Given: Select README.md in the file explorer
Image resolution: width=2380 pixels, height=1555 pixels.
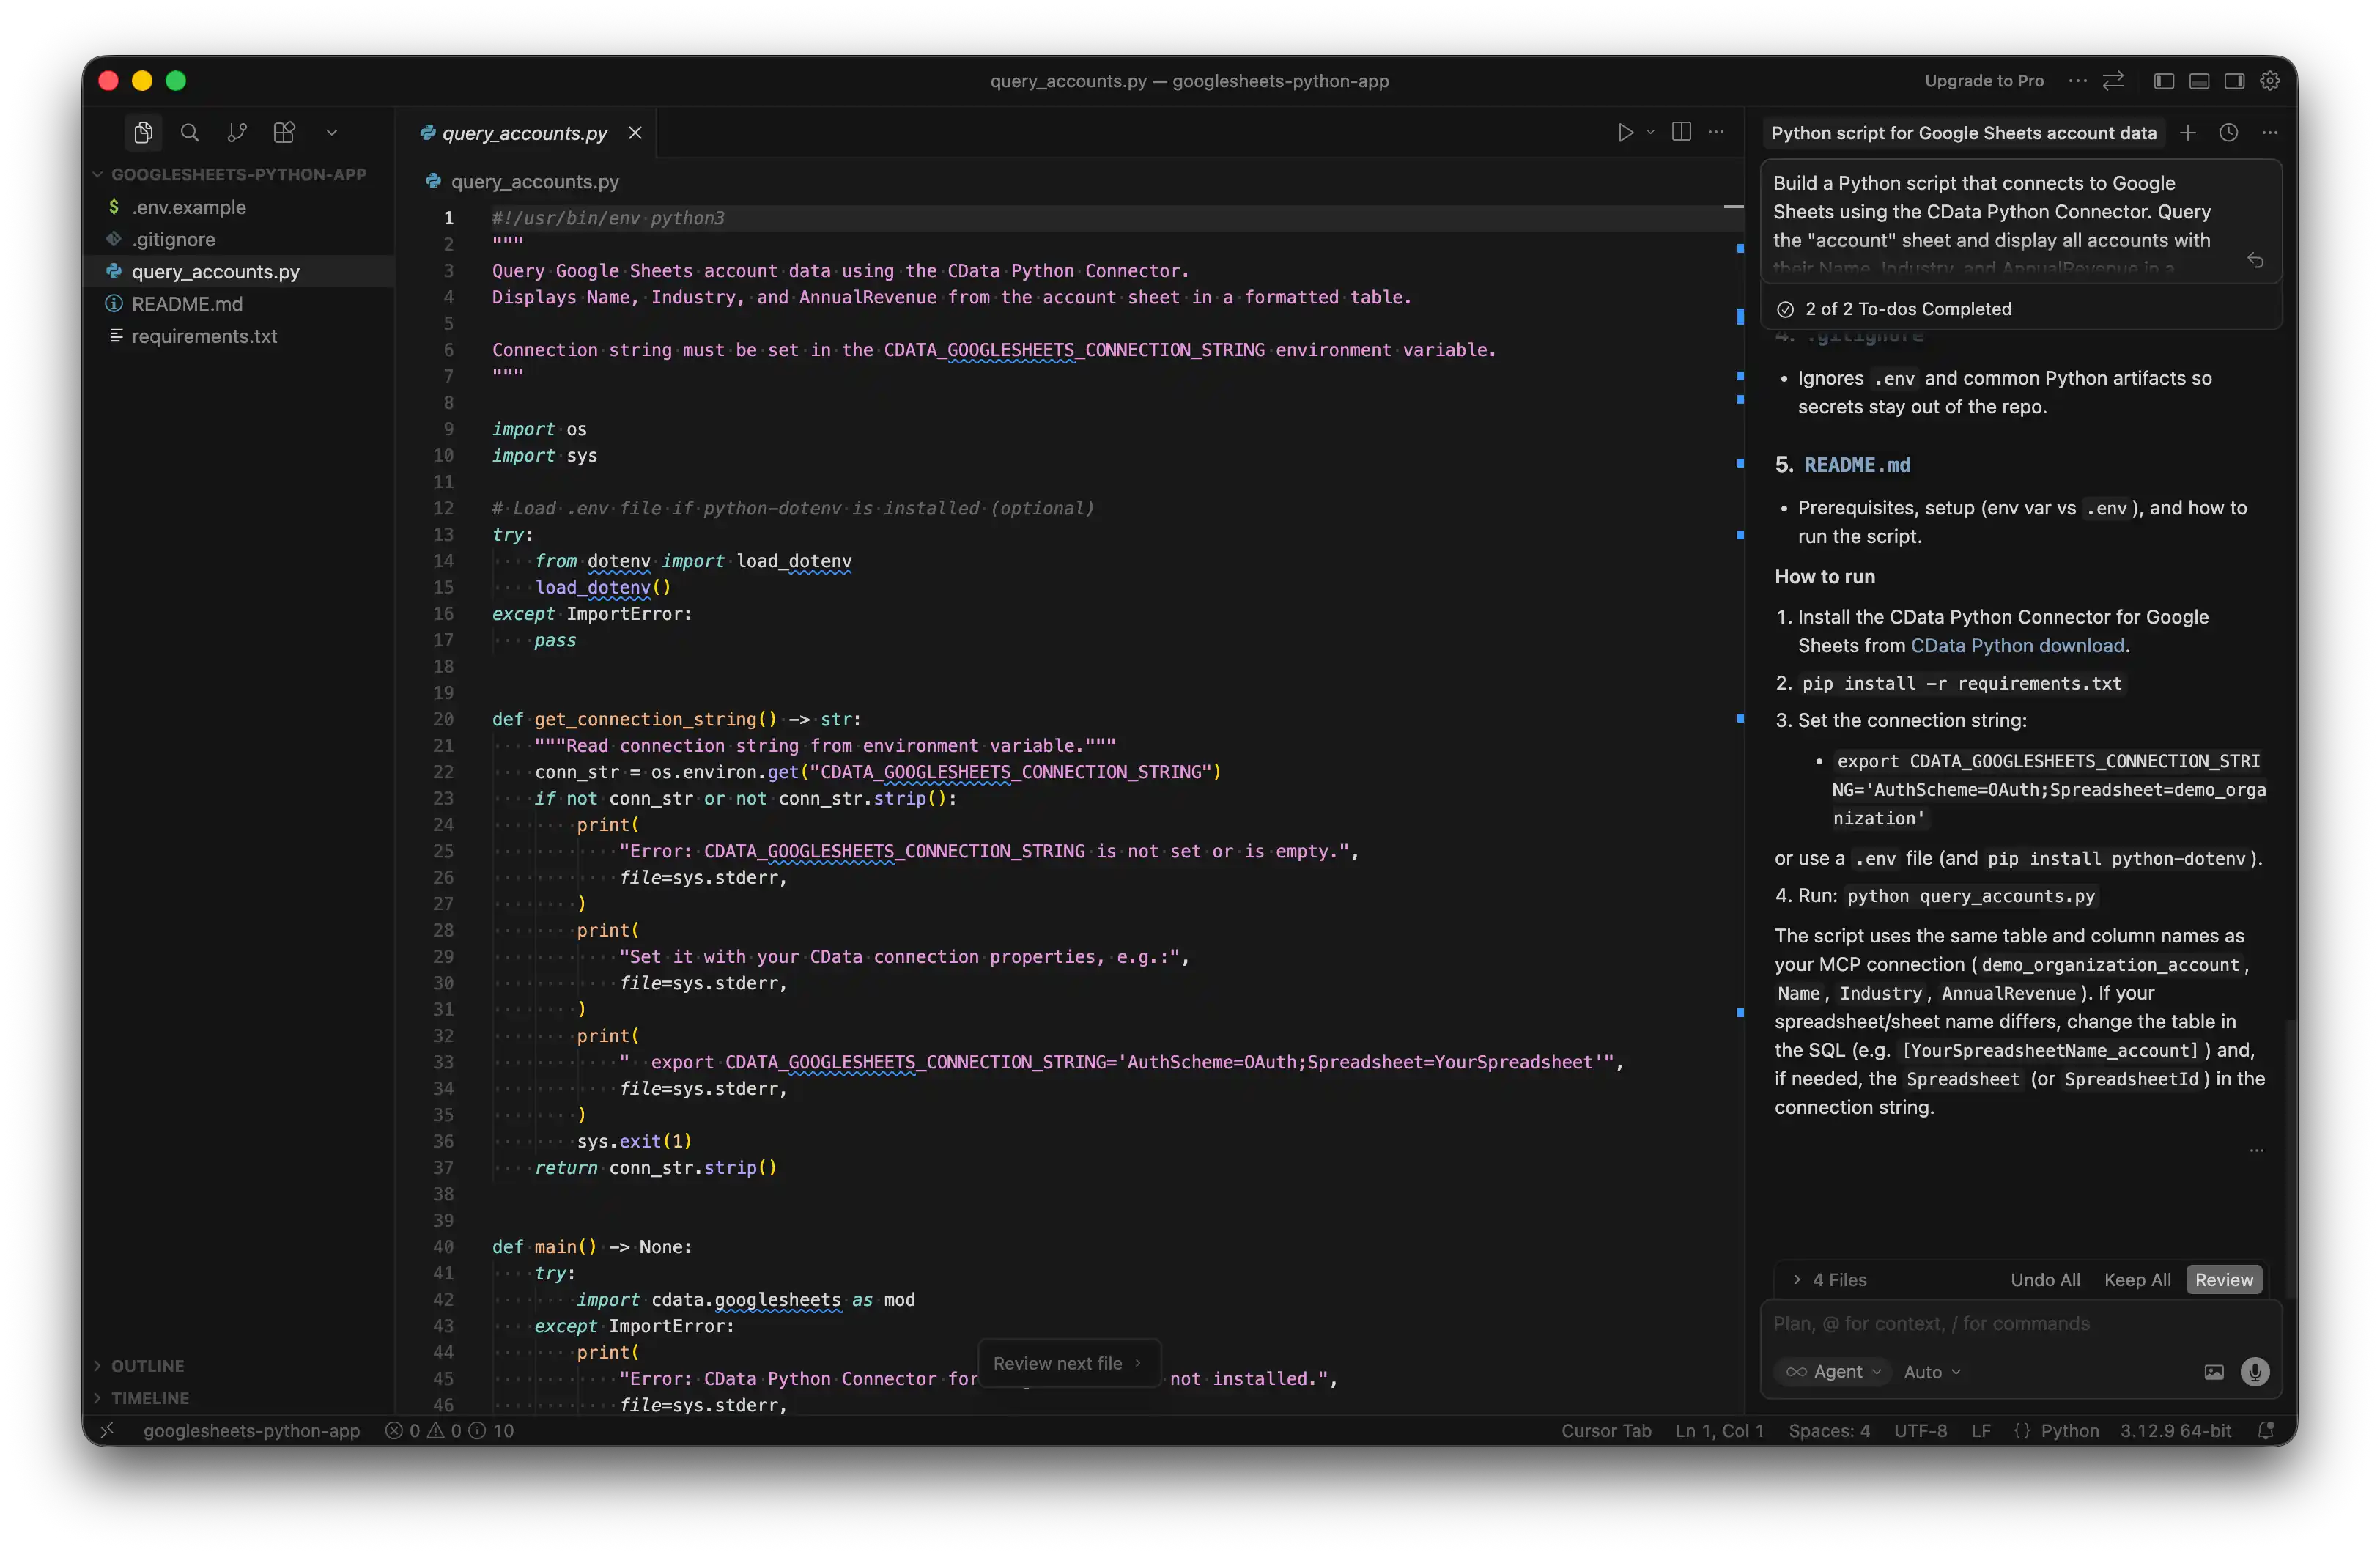Looking at the screenshot, I should tap(188, 304).
